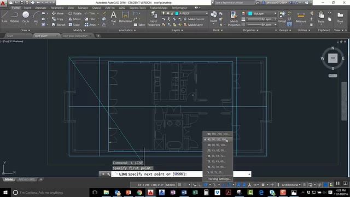Select the checked 45, 90, 135, 180 angle

click(218, 140)
